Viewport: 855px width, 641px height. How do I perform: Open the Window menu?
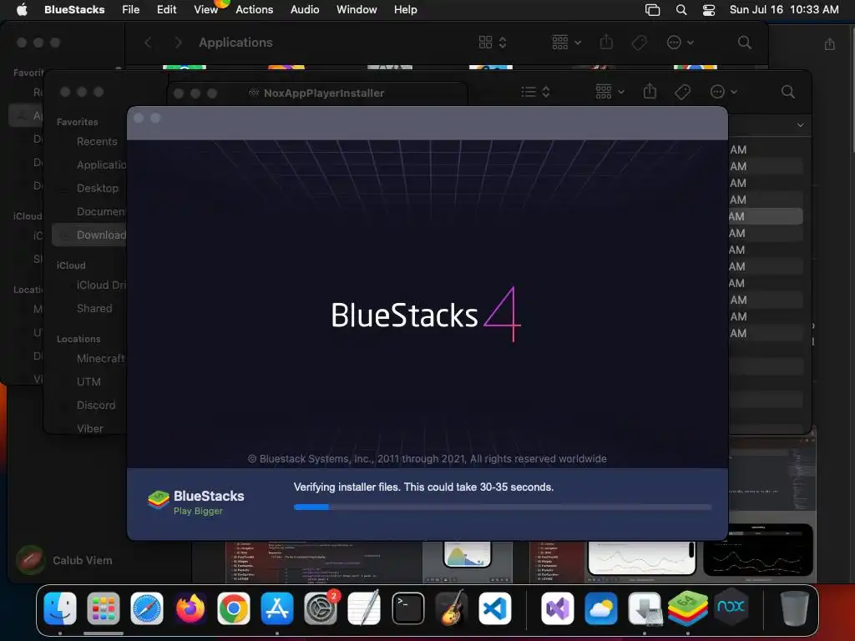[357, 10]
